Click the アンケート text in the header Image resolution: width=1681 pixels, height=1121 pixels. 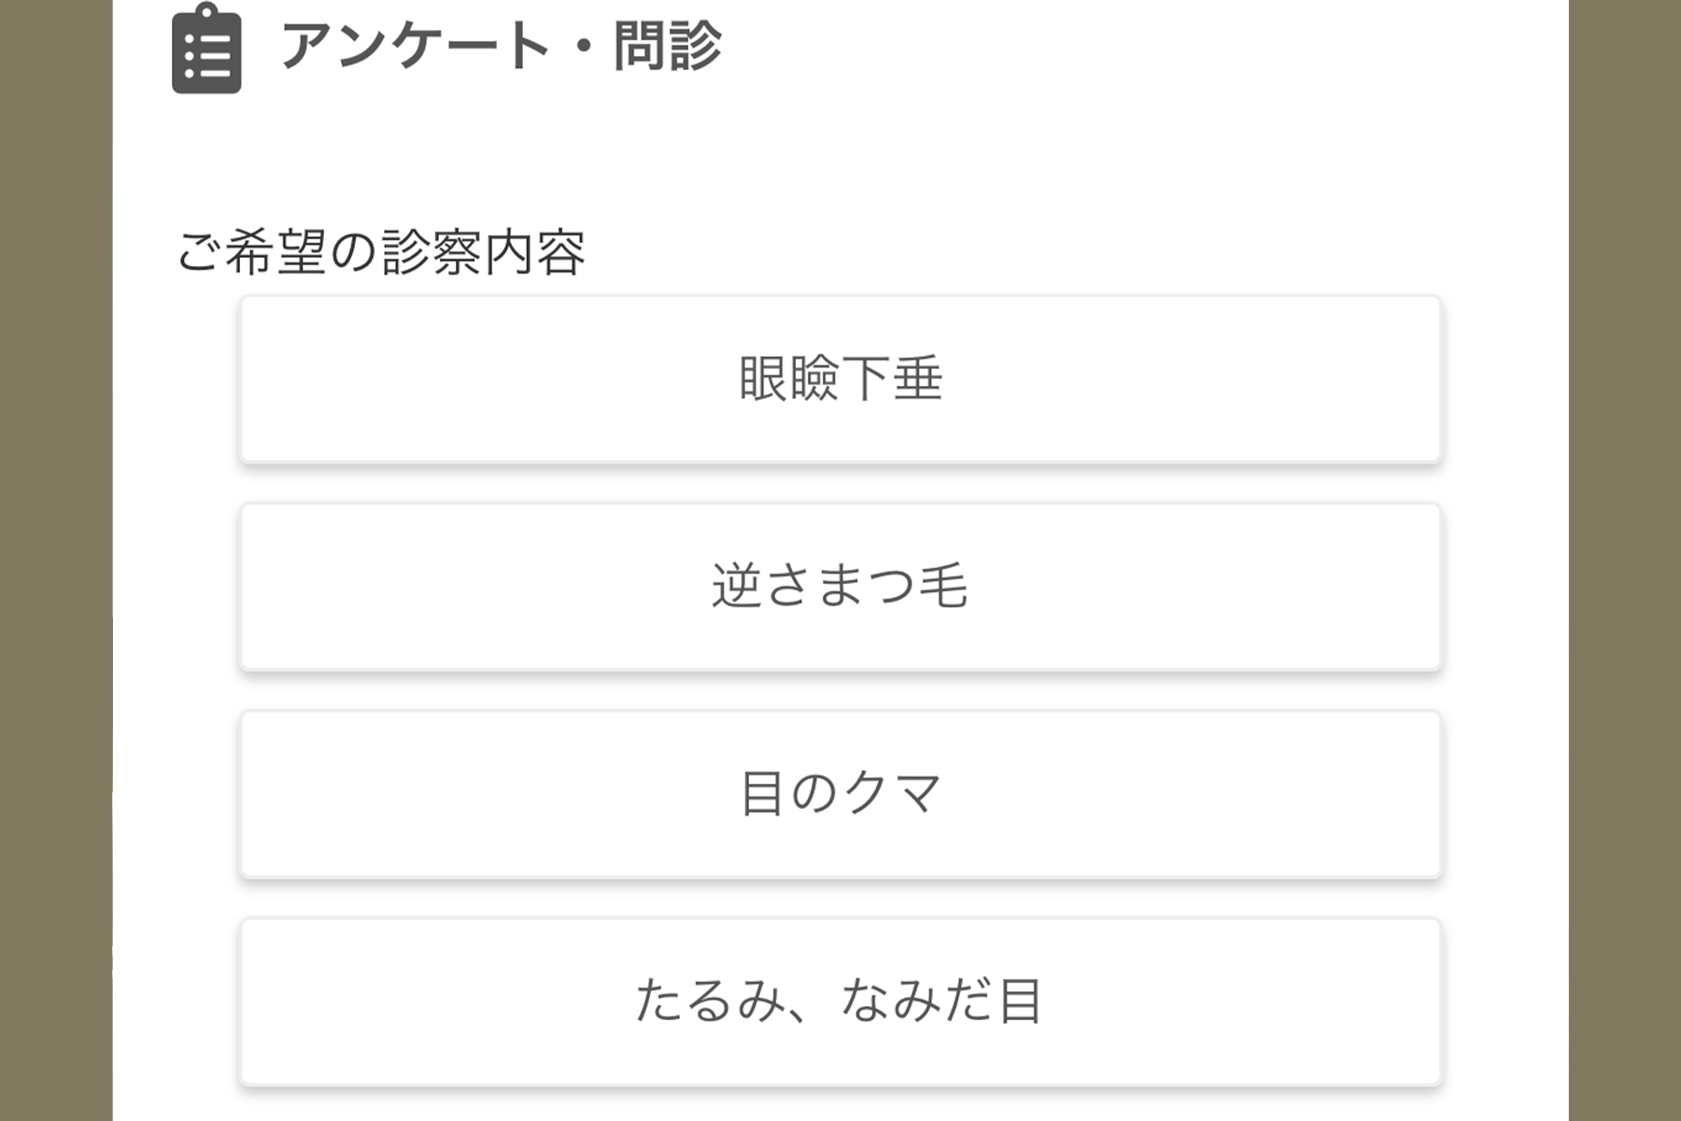click(x=416, y=46)
